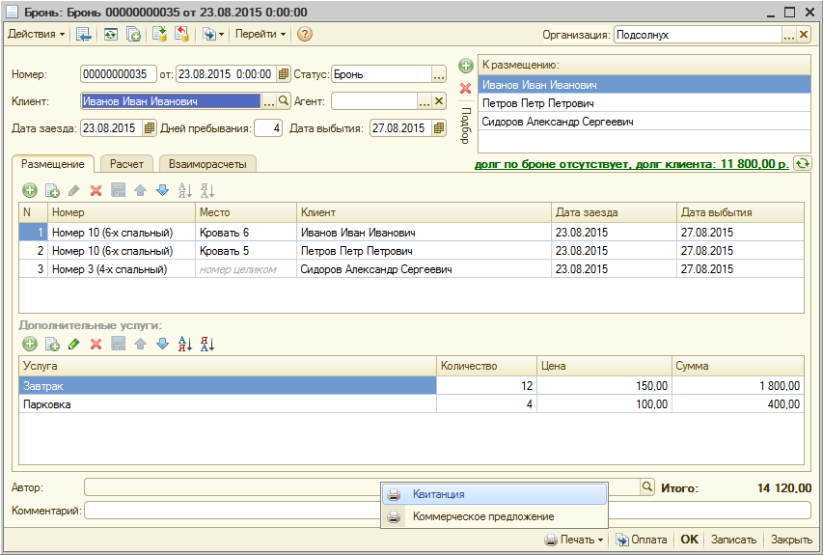Screen dimensions: 823x555
Task: Click the find-in-list toolbar icon with blue arrow
Action: [x=83, y=35]
